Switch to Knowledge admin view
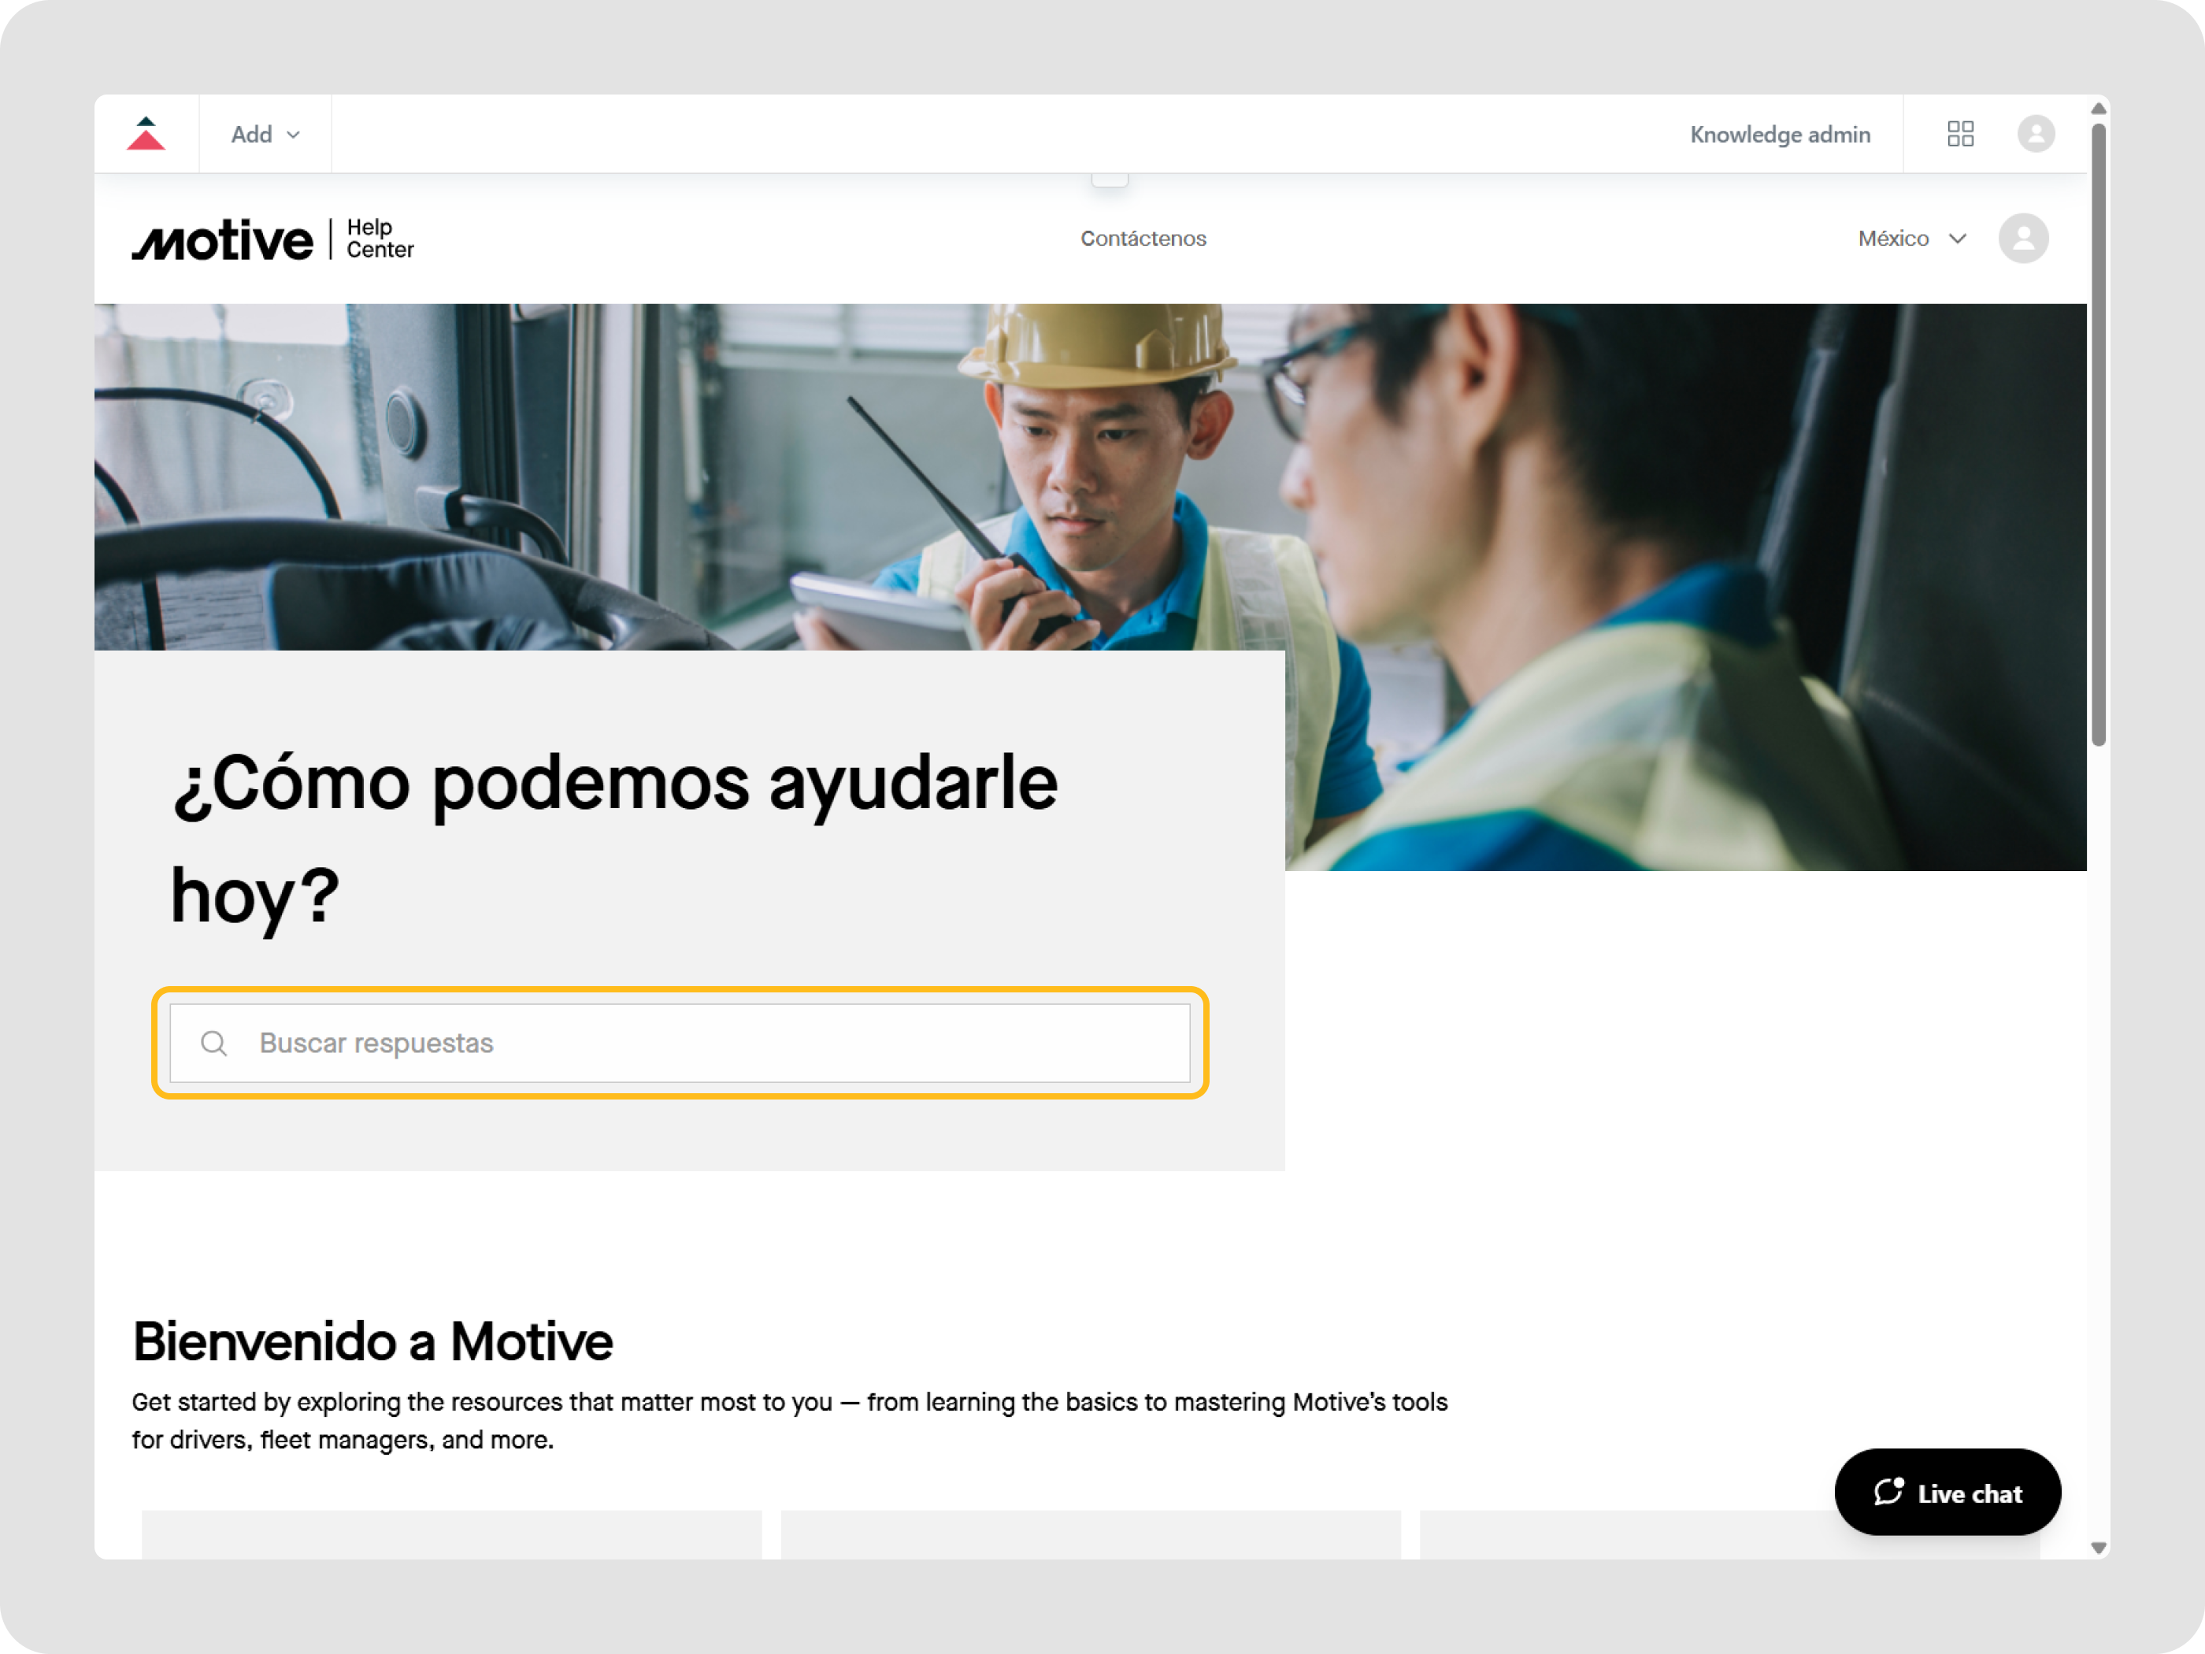Viewport: 2205px width, 1654px height. pyautogui.click(x=1779, y=134)
